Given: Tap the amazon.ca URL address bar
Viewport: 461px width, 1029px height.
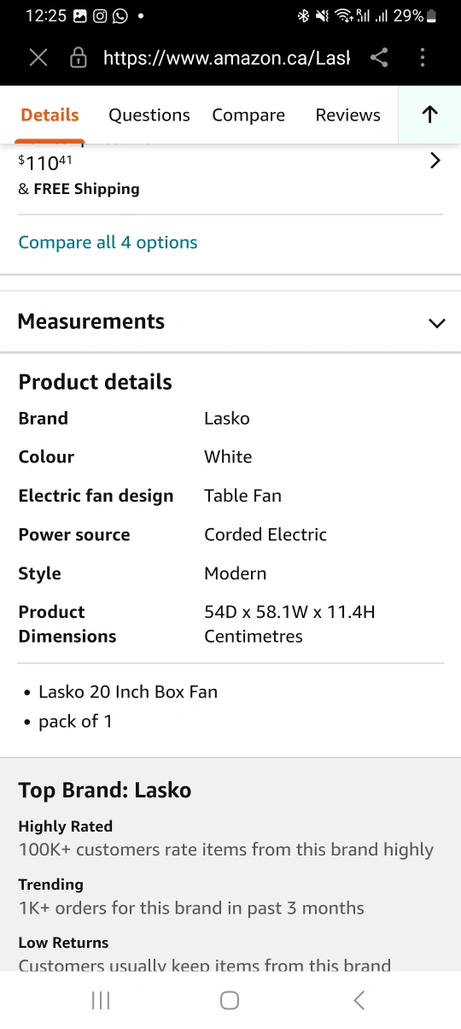Looking at the screenshot, I should point(226,58).
